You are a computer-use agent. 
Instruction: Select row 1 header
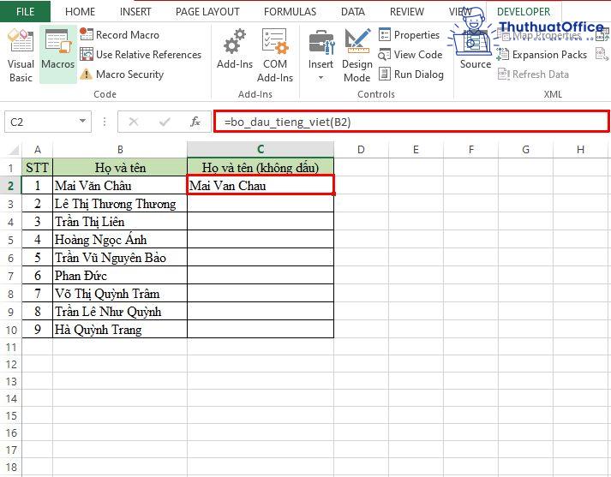(10, 168)
